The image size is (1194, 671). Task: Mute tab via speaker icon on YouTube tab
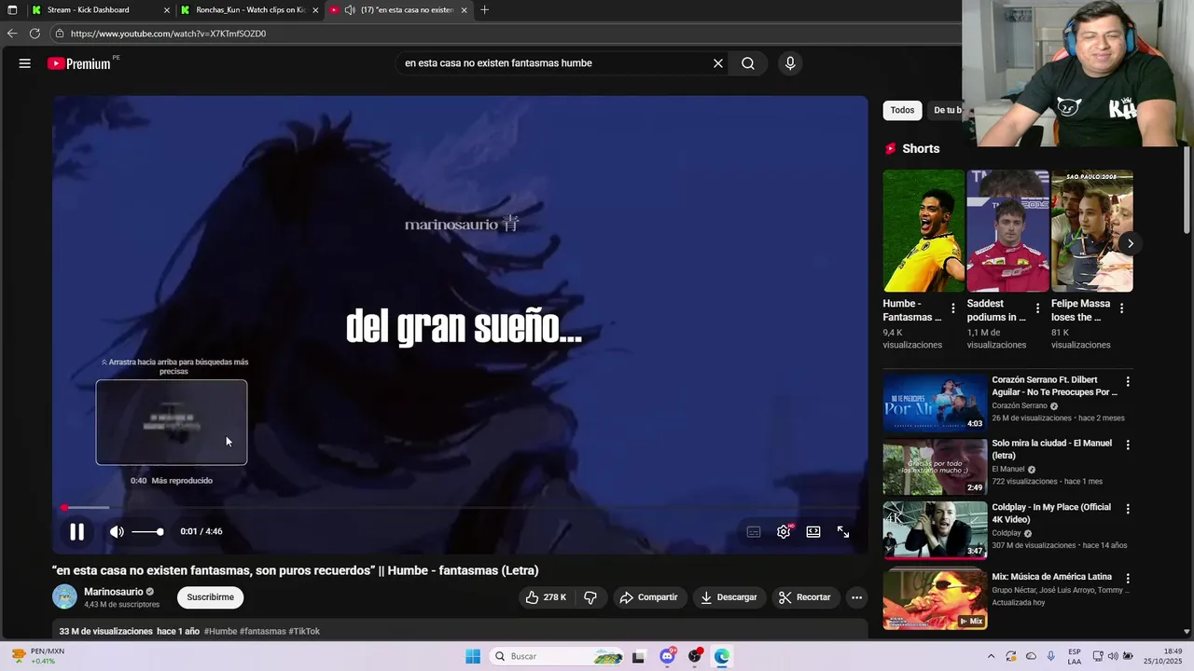point(350,10)
